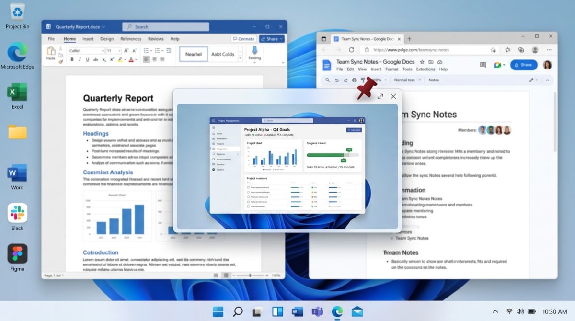The image size is (575, 321).
Task: Select the Aabt Colds style in Word
Action: coord(223,54)
